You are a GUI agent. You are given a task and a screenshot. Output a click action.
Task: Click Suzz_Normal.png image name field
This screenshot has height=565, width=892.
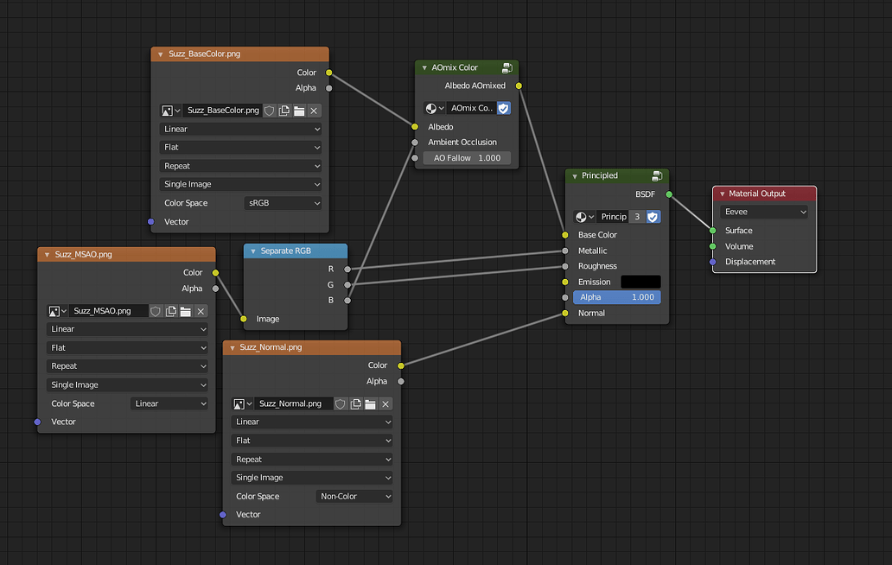[x=294, y=403]
